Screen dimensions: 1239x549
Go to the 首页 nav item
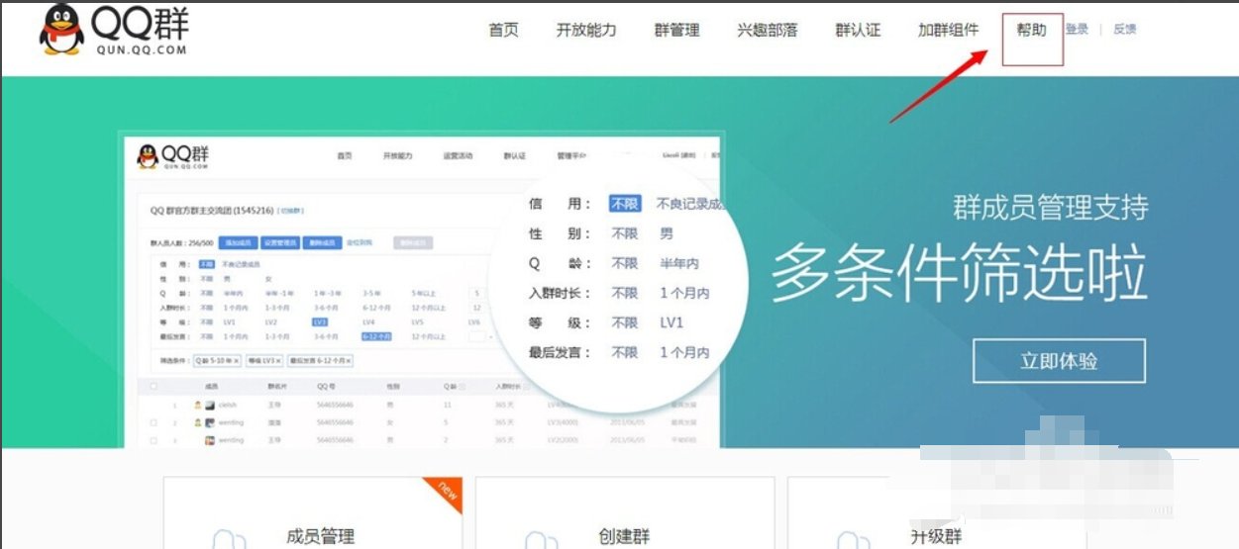(x=503, y=30)
